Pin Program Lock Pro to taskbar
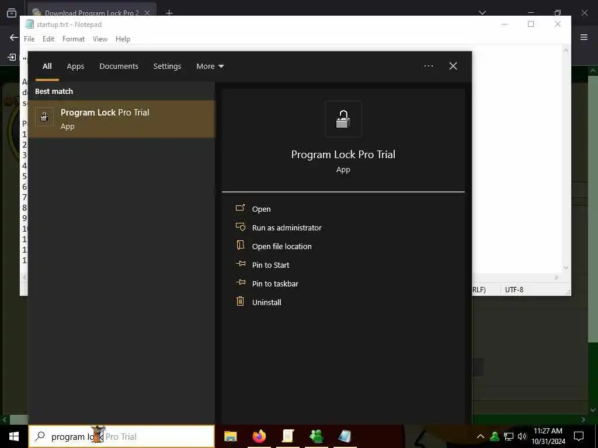The image size is (598, 448). (x=275, y=284)
